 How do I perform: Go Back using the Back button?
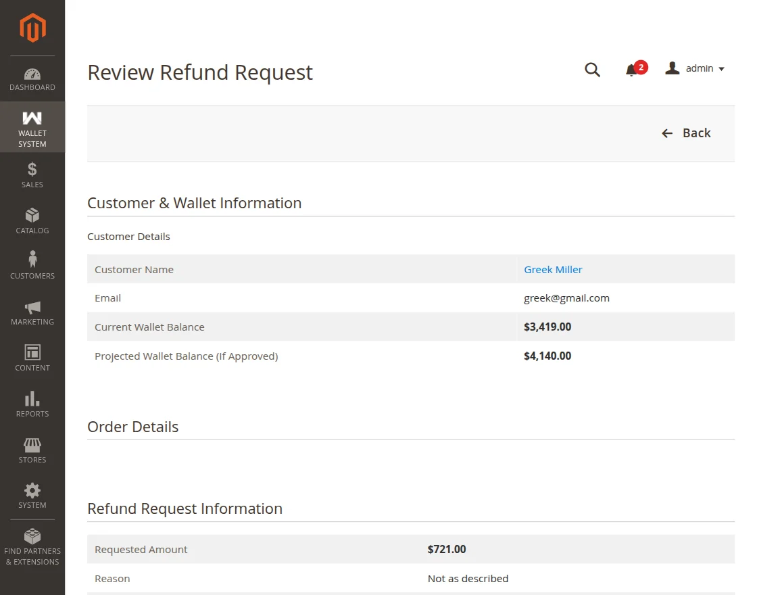tap(686, 133)
